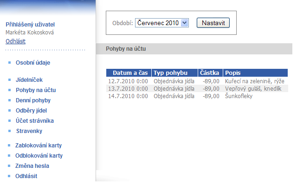Select the date cell 13.7.2010 0:00
The width and height of the screenshot is (297, 186).
pos(128,89)
